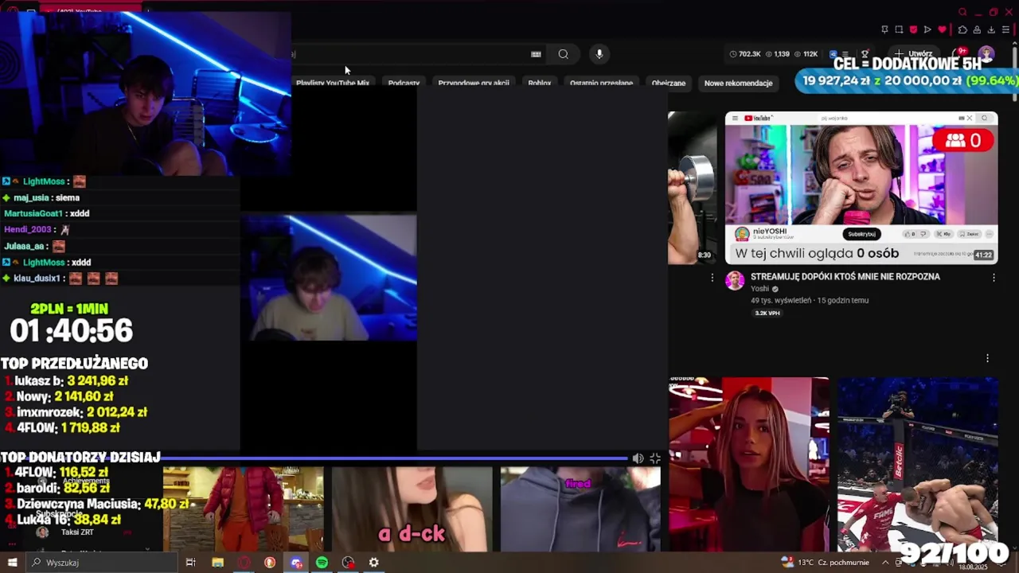
Task: Open the 8:30 dumbbell video thumbnail
Action: coord(693,188)
